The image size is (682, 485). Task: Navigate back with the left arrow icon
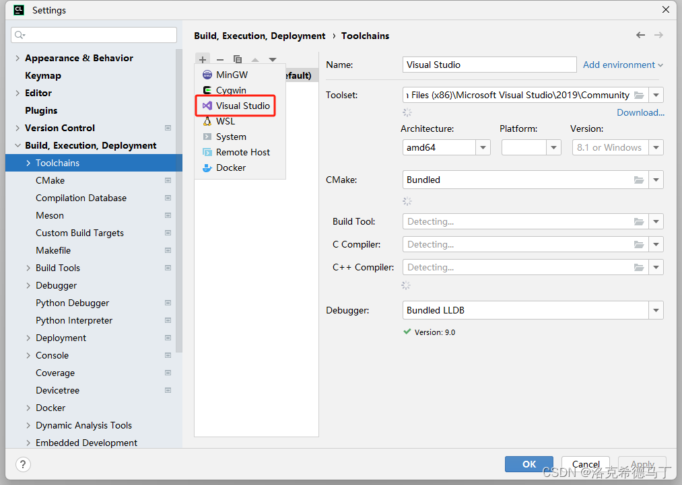pos(641,35)
